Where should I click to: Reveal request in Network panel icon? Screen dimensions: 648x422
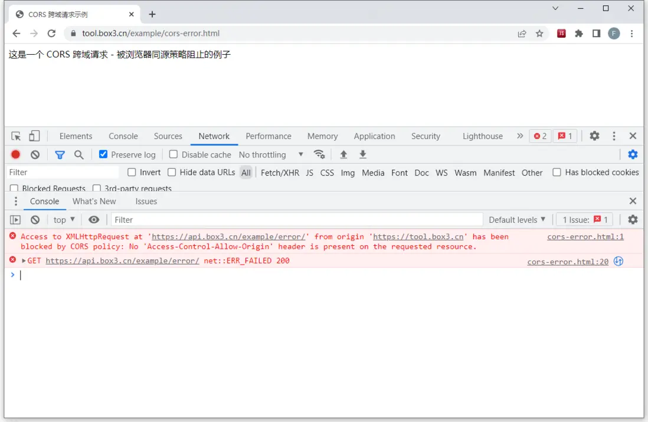click(x=618, y=261)
